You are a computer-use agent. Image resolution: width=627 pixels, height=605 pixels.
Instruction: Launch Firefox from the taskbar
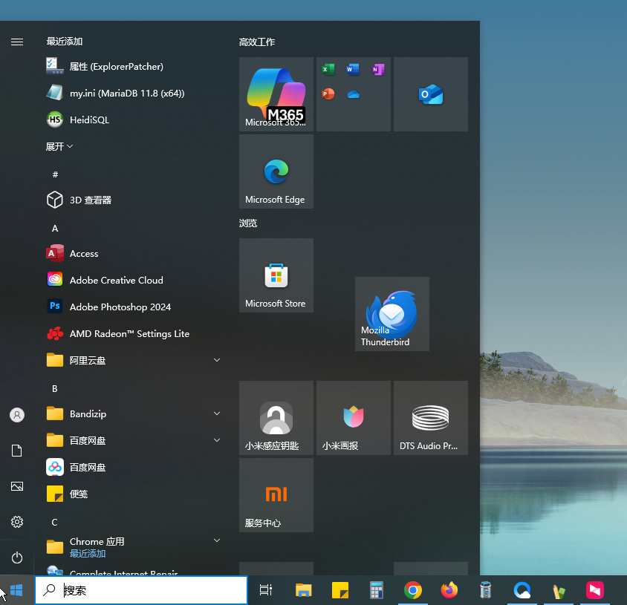pyautogui.click(x=449, y=590)
